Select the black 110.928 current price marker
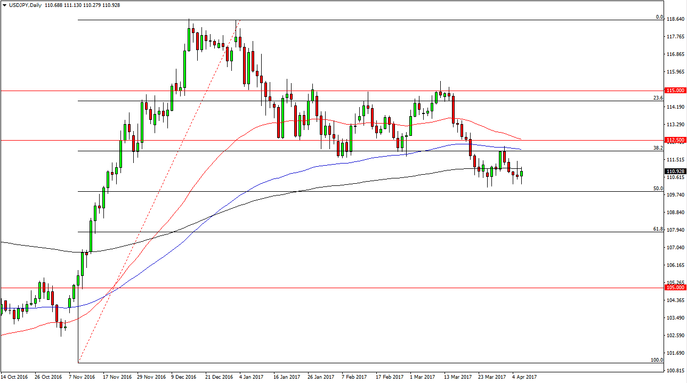The image size is (687, 383). pyautogui.click(x=675, y=172)
